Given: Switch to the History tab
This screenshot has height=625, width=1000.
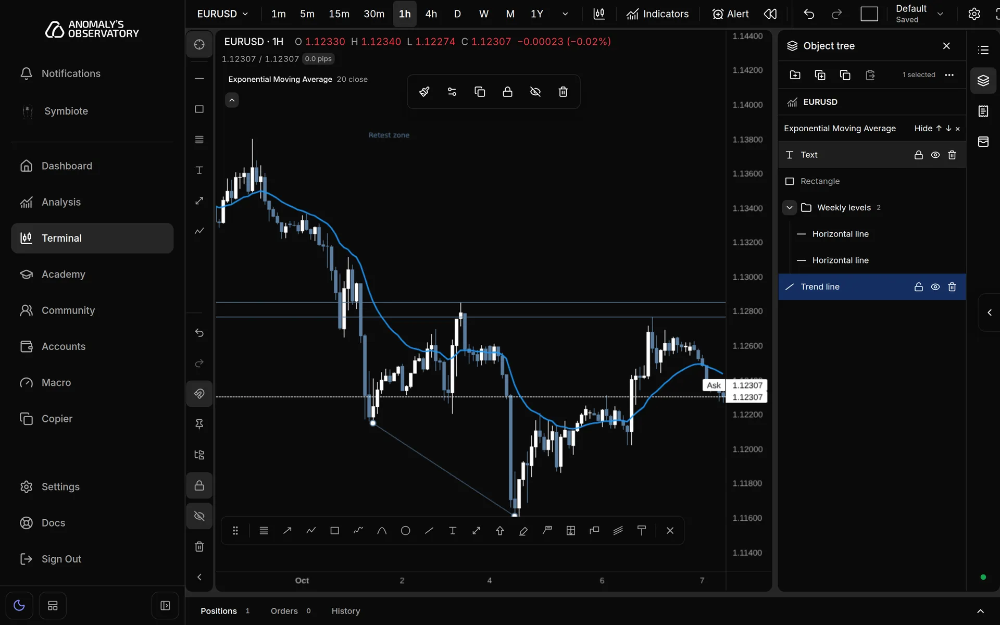Looking at the screenshot, I should [346, 611].
